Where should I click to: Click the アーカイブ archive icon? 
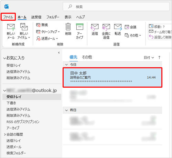80,27
